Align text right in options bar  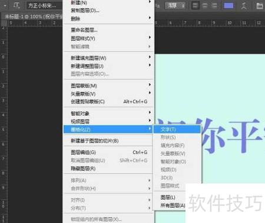pyautogui.click(x=214, y=5)
